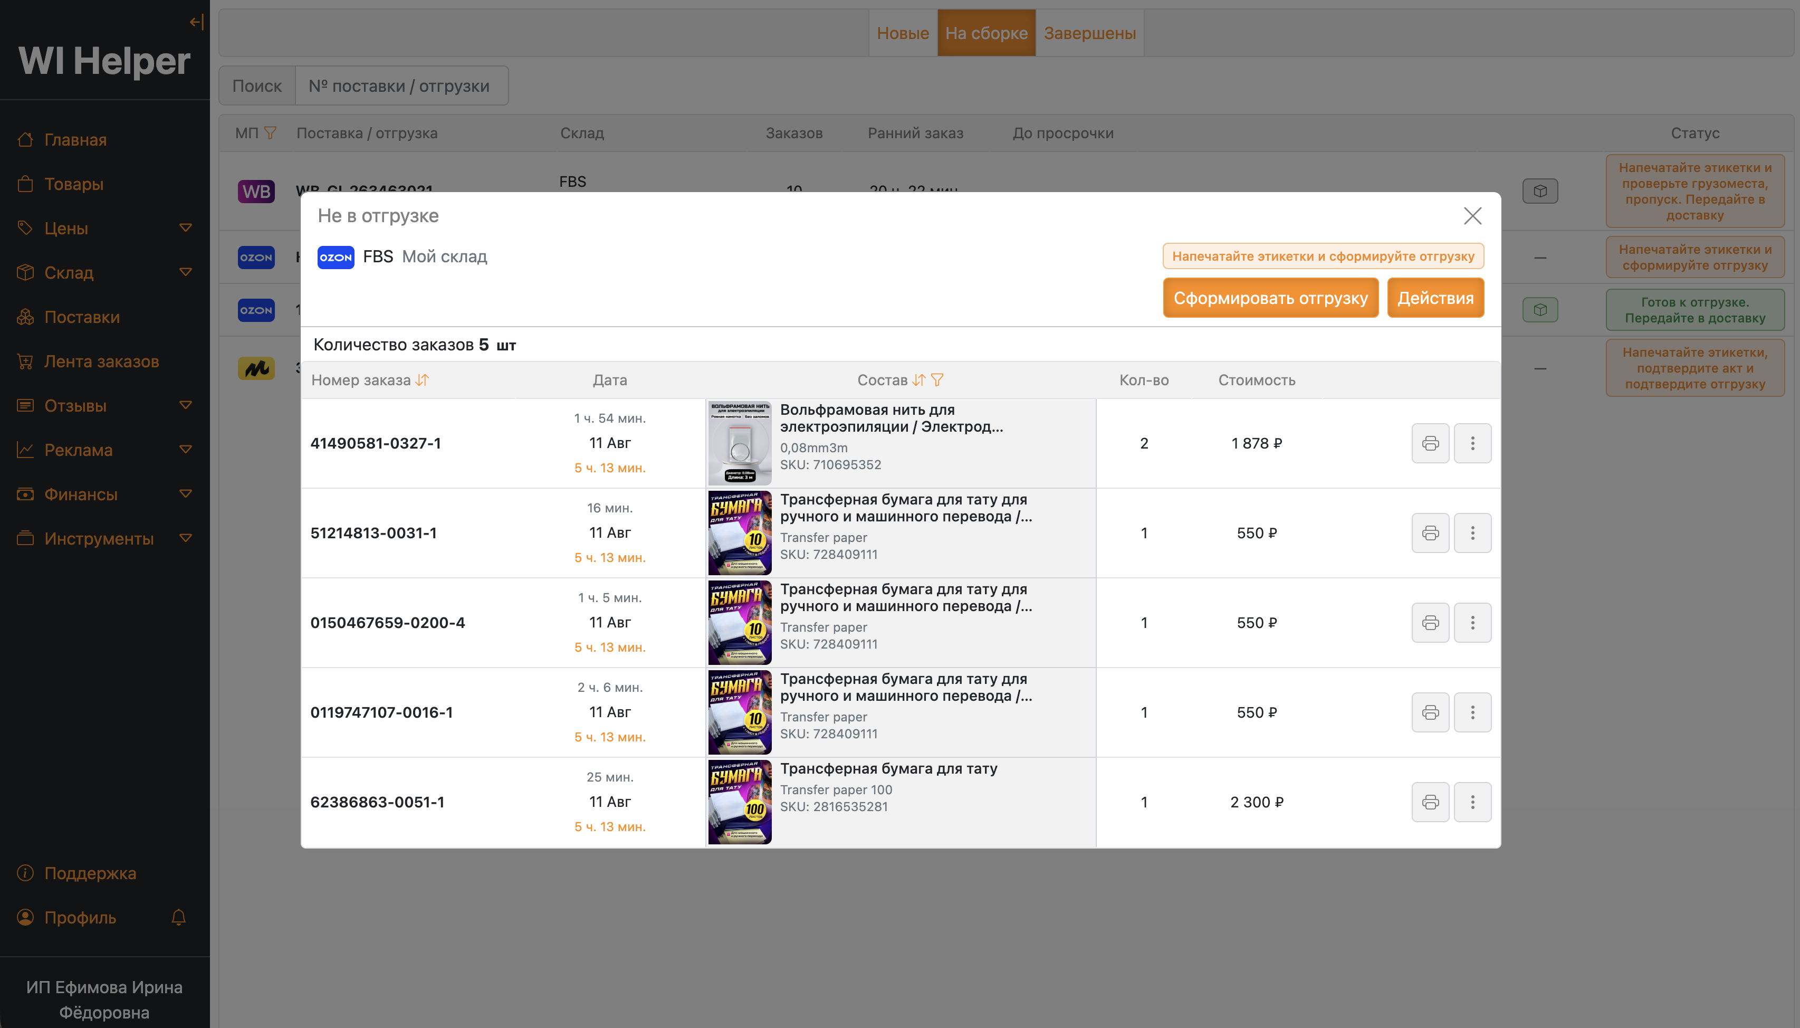Open Профиль in the sidebar
Viewport: 1800px width, 1028px height.
[80, 918]
